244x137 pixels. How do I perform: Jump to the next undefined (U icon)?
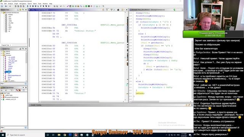click(x=35, y=6)
